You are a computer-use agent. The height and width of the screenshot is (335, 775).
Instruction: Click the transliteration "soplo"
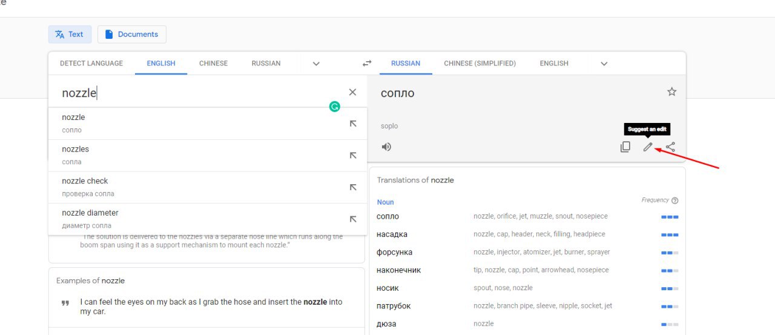tap(389, 126)
